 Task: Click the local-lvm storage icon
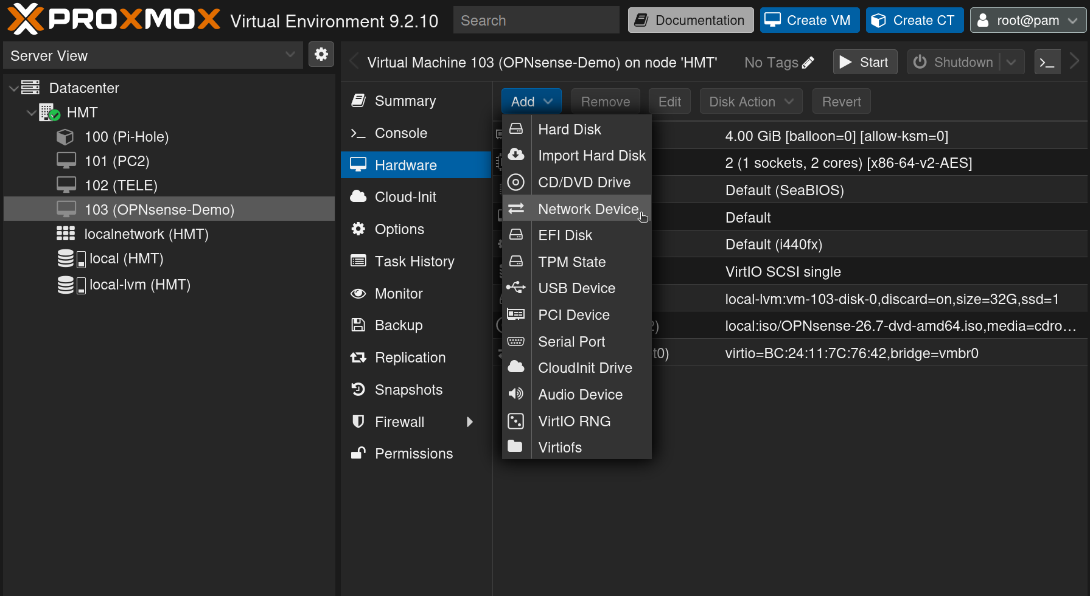[x=71, y=285]
